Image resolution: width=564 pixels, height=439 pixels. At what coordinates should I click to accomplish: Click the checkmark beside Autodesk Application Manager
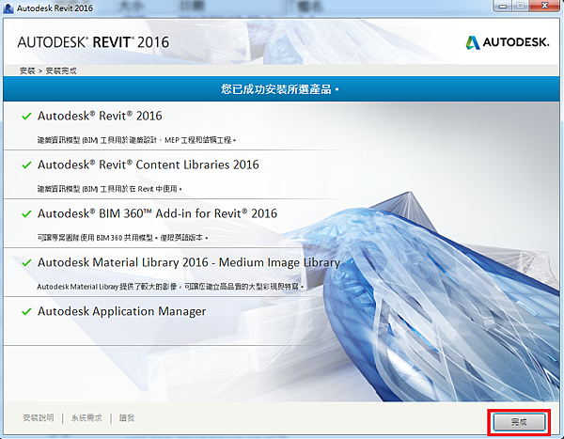tap(26, 311)
